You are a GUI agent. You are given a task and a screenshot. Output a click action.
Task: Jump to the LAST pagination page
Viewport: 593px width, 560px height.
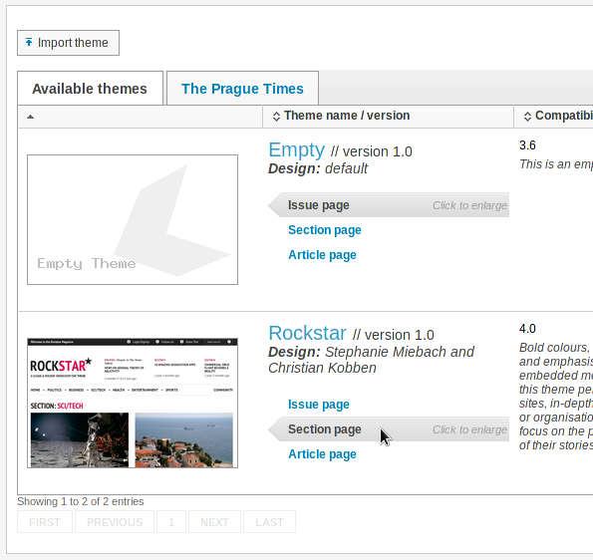tap(269, 522)
